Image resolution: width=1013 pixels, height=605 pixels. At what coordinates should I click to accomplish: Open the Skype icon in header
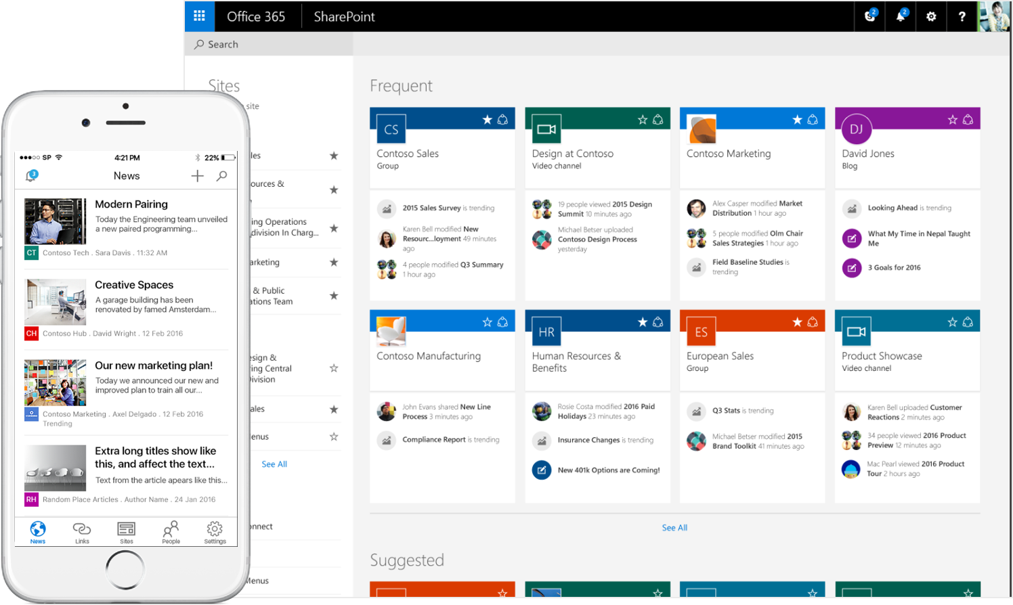click(870, 16)
